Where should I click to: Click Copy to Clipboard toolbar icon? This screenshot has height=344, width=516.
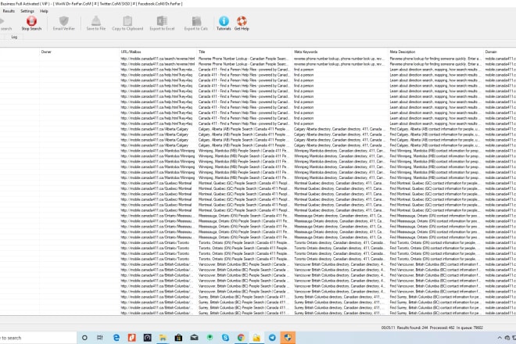pos(127,23)
